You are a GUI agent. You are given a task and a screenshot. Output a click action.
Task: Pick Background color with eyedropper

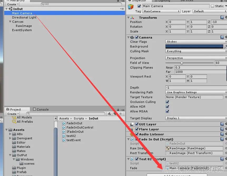point(225,46)
